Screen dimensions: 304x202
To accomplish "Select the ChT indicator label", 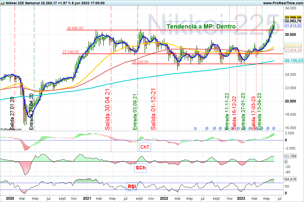I will [145, 147].
